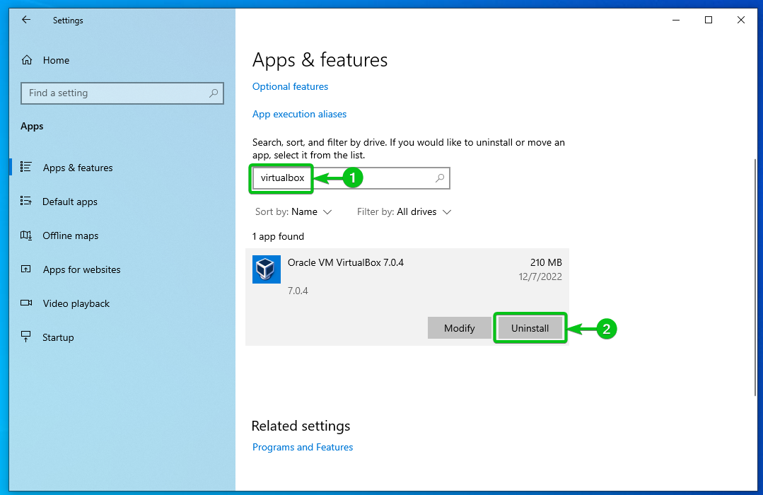Open the Sort by Name dropdown
This screenshot has width=763, height=495.
pyautogui.click(x=293, y=211)
